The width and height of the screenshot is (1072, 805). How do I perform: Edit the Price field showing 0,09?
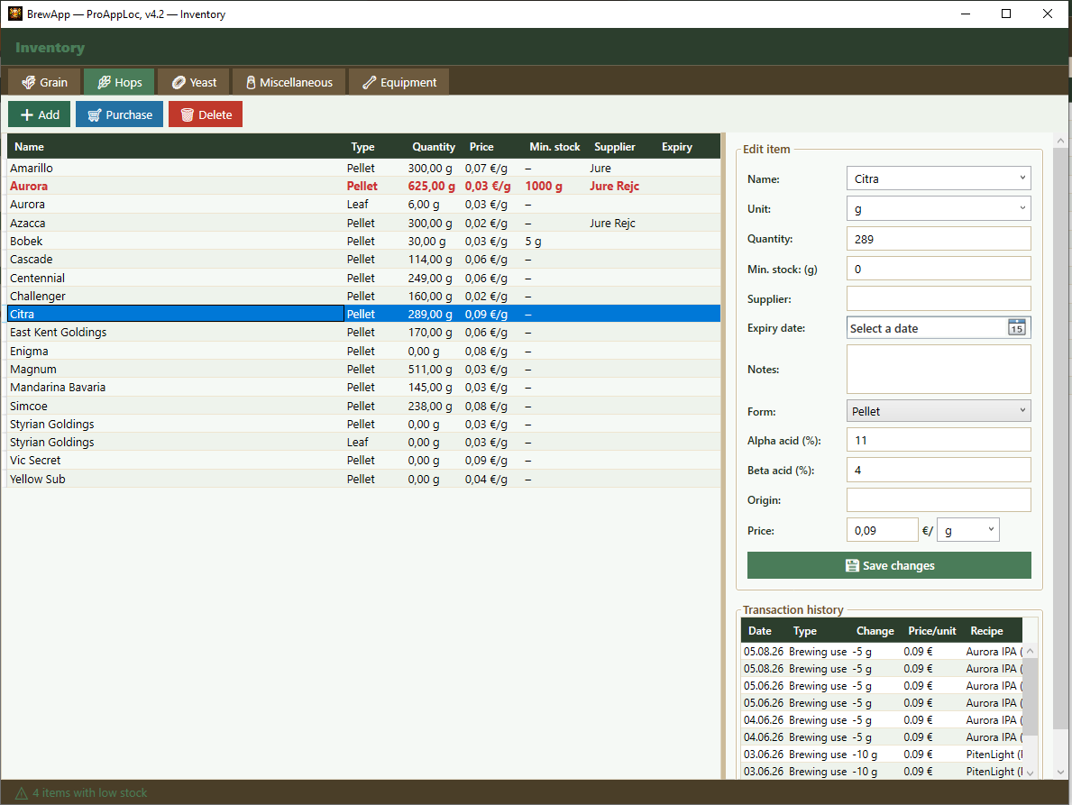coord(882,530)
